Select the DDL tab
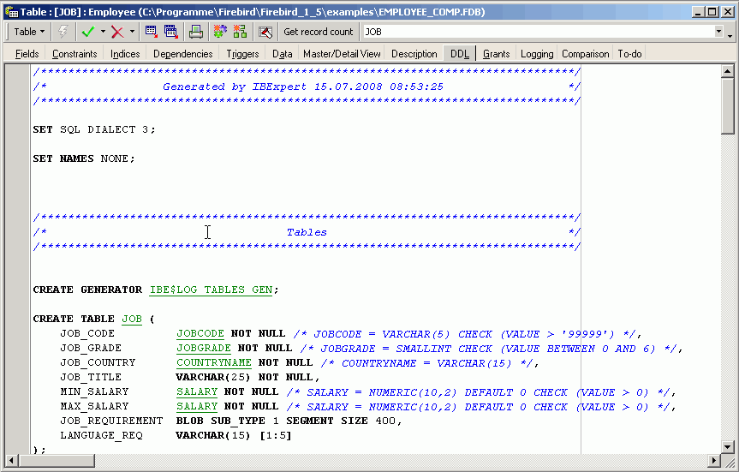 pos(460,54)
